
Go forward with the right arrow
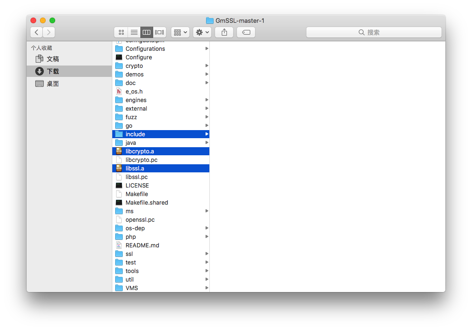[49, 32]
